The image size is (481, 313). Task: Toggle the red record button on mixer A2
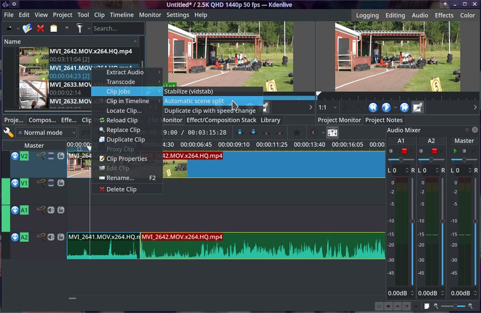pyautogui.click(x=435, y=151)
